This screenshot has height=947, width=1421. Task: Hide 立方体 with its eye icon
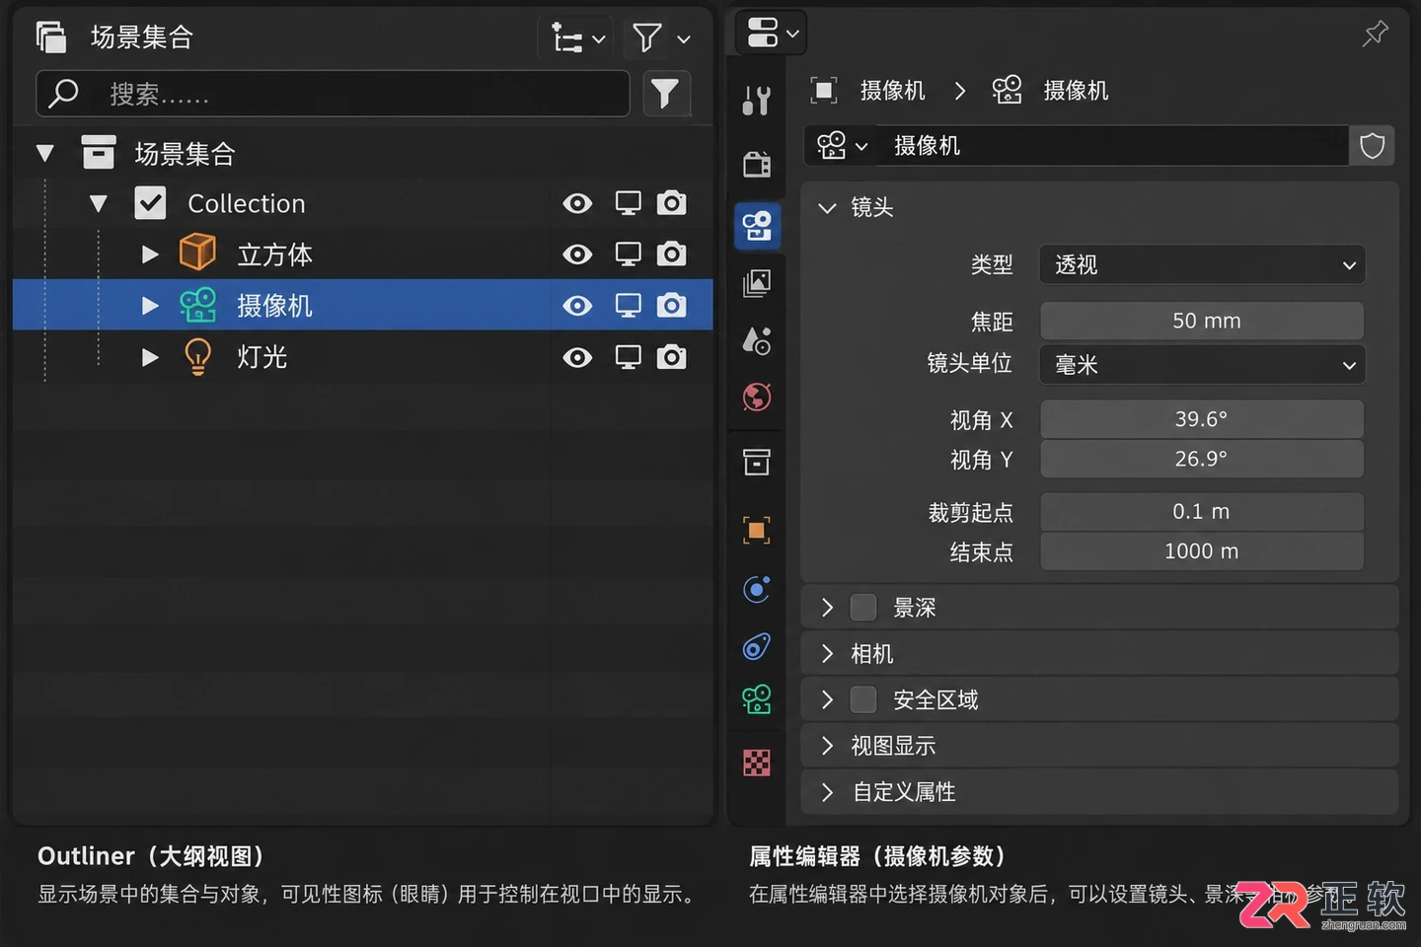pyautogui.click(x=577, y=255)
